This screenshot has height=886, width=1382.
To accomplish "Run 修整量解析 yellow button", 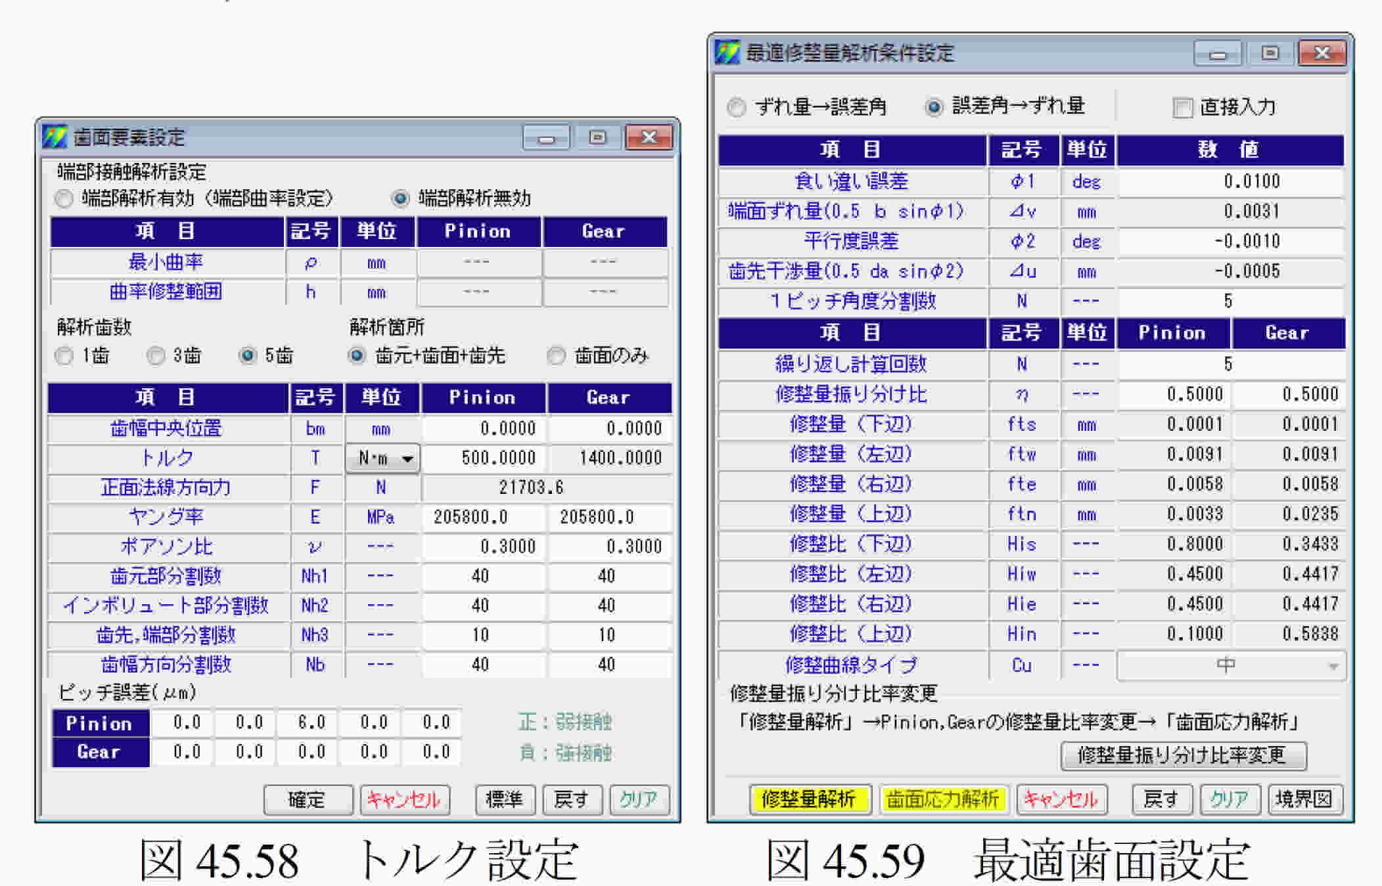I will pyautogui.click(x=810, y=799).
